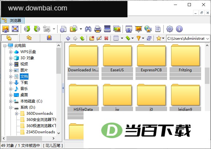The width and height of the screenshot is (211, 149).
Task: Click the rename pencil icon
Action: pyautogui.click(x=99, y=38)
